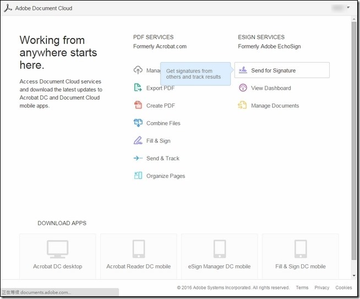Open the blurred account dropdown arrow
This screenshot has width=360, height=299.
pyautogui.click(x=348, y=8)
